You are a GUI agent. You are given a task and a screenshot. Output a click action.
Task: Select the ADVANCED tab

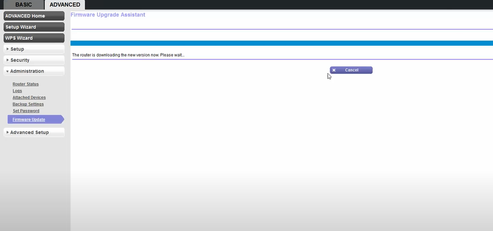[x=65, y=5]
